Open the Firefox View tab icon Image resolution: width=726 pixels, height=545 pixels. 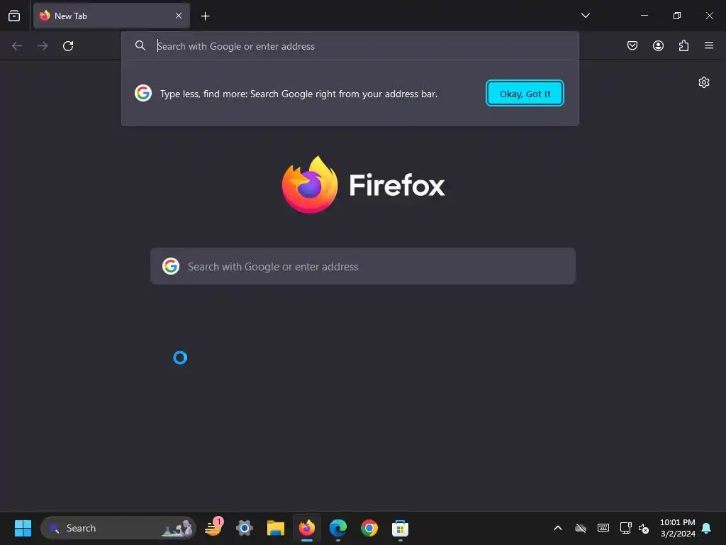click(14, 16)
